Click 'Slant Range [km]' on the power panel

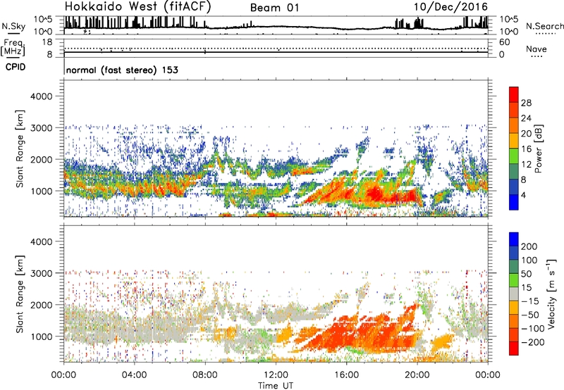(20, 149)
